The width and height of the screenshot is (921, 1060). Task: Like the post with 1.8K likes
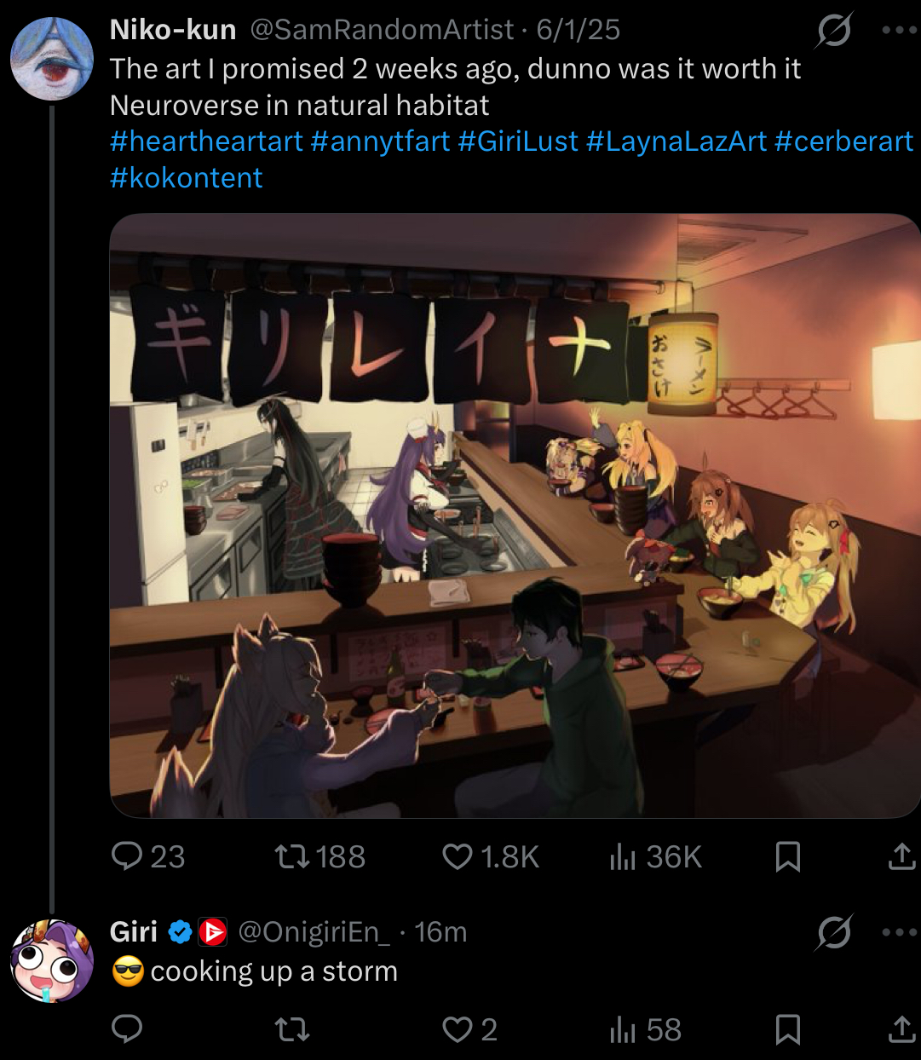(x=458, y=855)
